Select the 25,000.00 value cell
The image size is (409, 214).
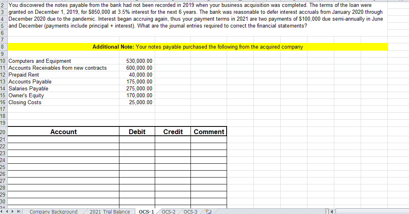coord(137,102)
